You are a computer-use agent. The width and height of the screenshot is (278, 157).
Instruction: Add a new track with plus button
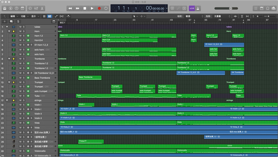tap(5, 21)
